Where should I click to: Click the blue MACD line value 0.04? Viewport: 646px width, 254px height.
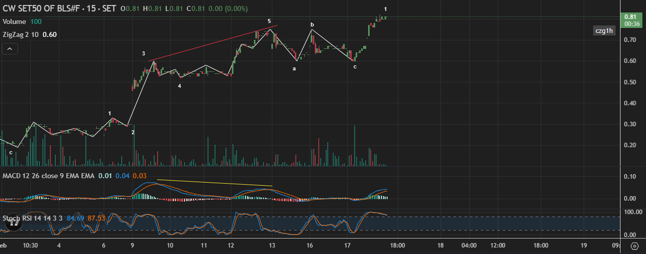(122, 176)
